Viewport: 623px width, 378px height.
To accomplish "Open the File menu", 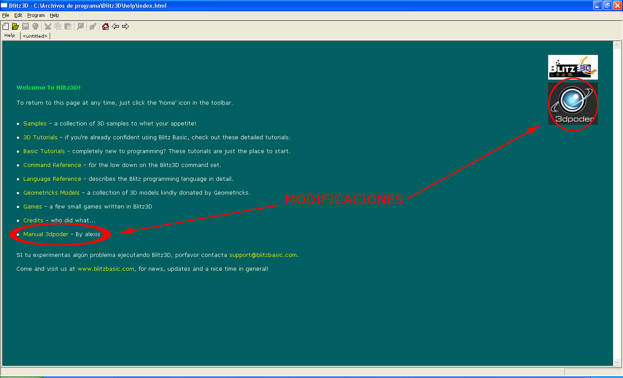I will (6, 15).
